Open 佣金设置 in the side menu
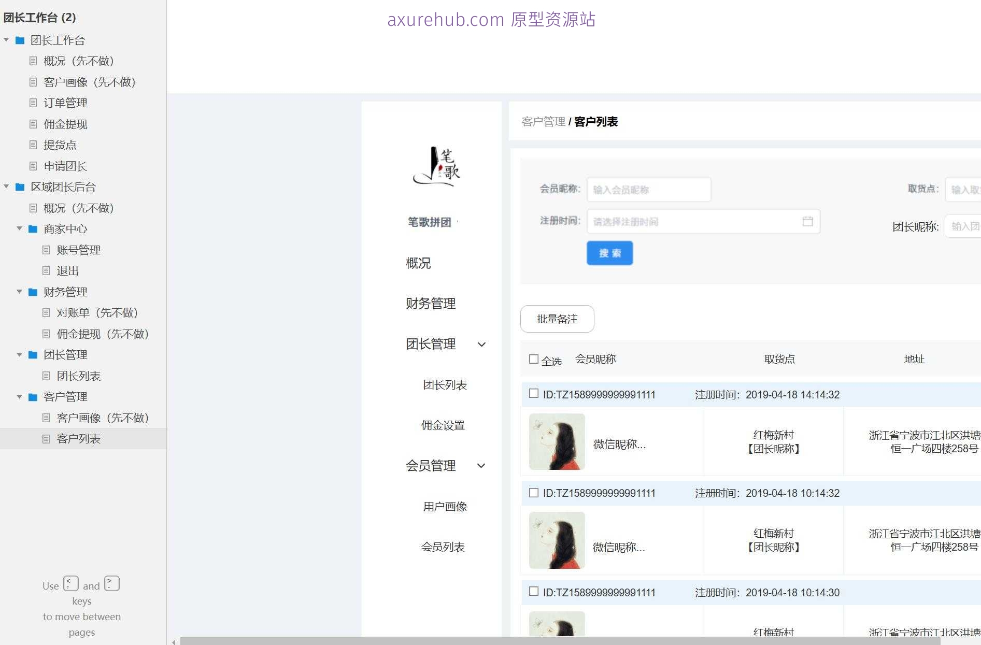 point(443,425)
